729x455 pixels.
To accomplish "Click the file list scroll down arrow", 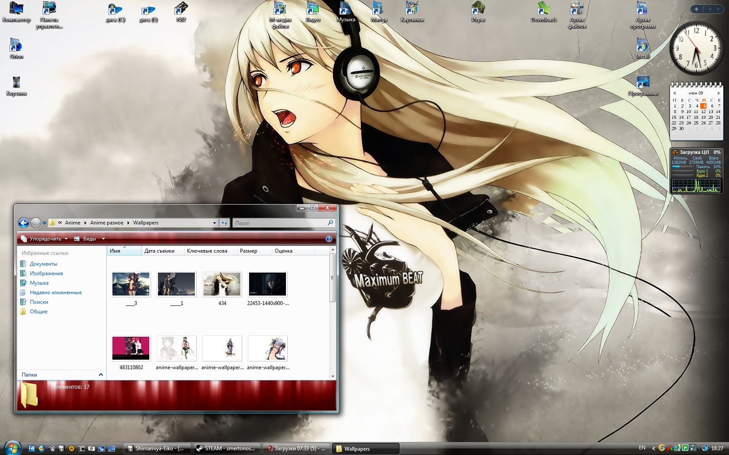I will coord(333,377).
